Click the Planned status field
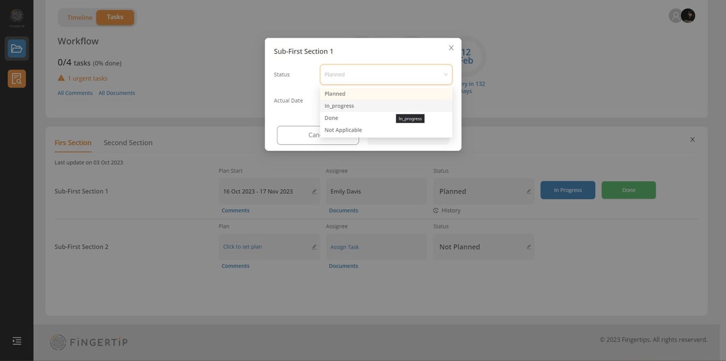This screenshot has height=361, width=726. point(484,191)
